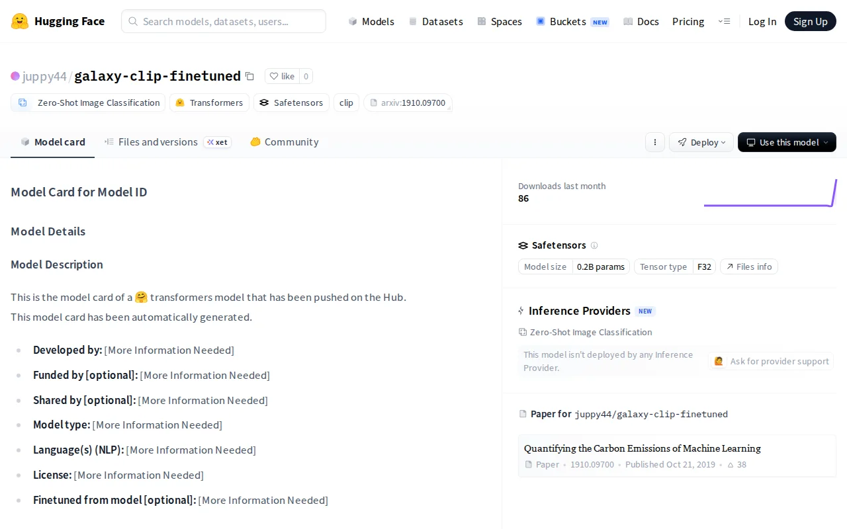Click the License list item
This screenshot has height=529, width=847.
pyautogui.click(x=118, y=475)
